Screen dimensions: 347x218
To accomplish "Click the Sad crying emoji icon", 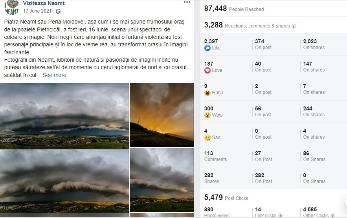I will click(207, 137).
